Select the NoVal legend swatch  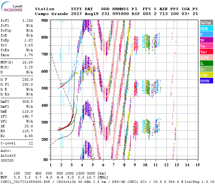coord(206,23)
